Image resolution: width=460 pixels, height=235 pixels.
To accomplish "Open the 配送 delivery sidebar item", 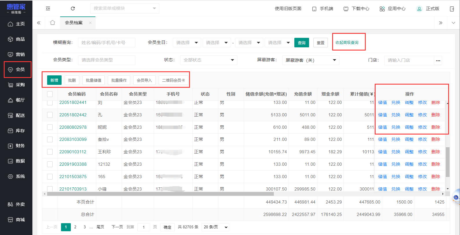I will point(16,115).
